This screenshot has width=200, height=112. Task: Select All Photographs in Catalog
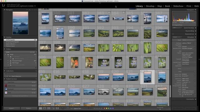[20, 40]
